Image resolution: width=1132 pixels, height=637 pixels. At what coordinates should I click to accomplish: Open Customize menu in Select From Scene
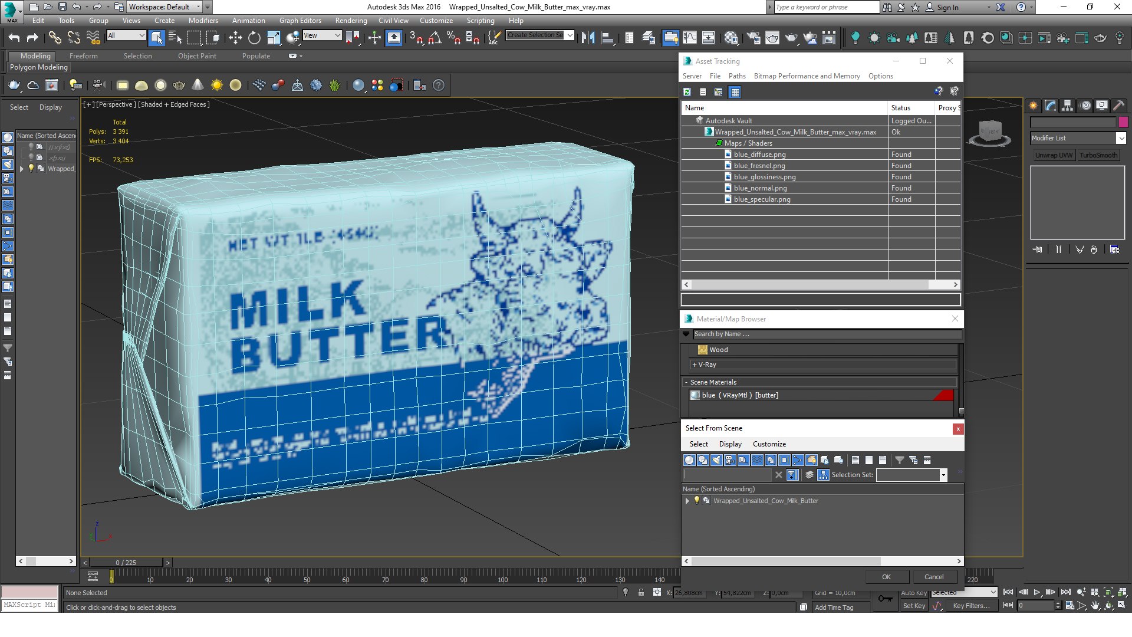[x=769, y=444]
